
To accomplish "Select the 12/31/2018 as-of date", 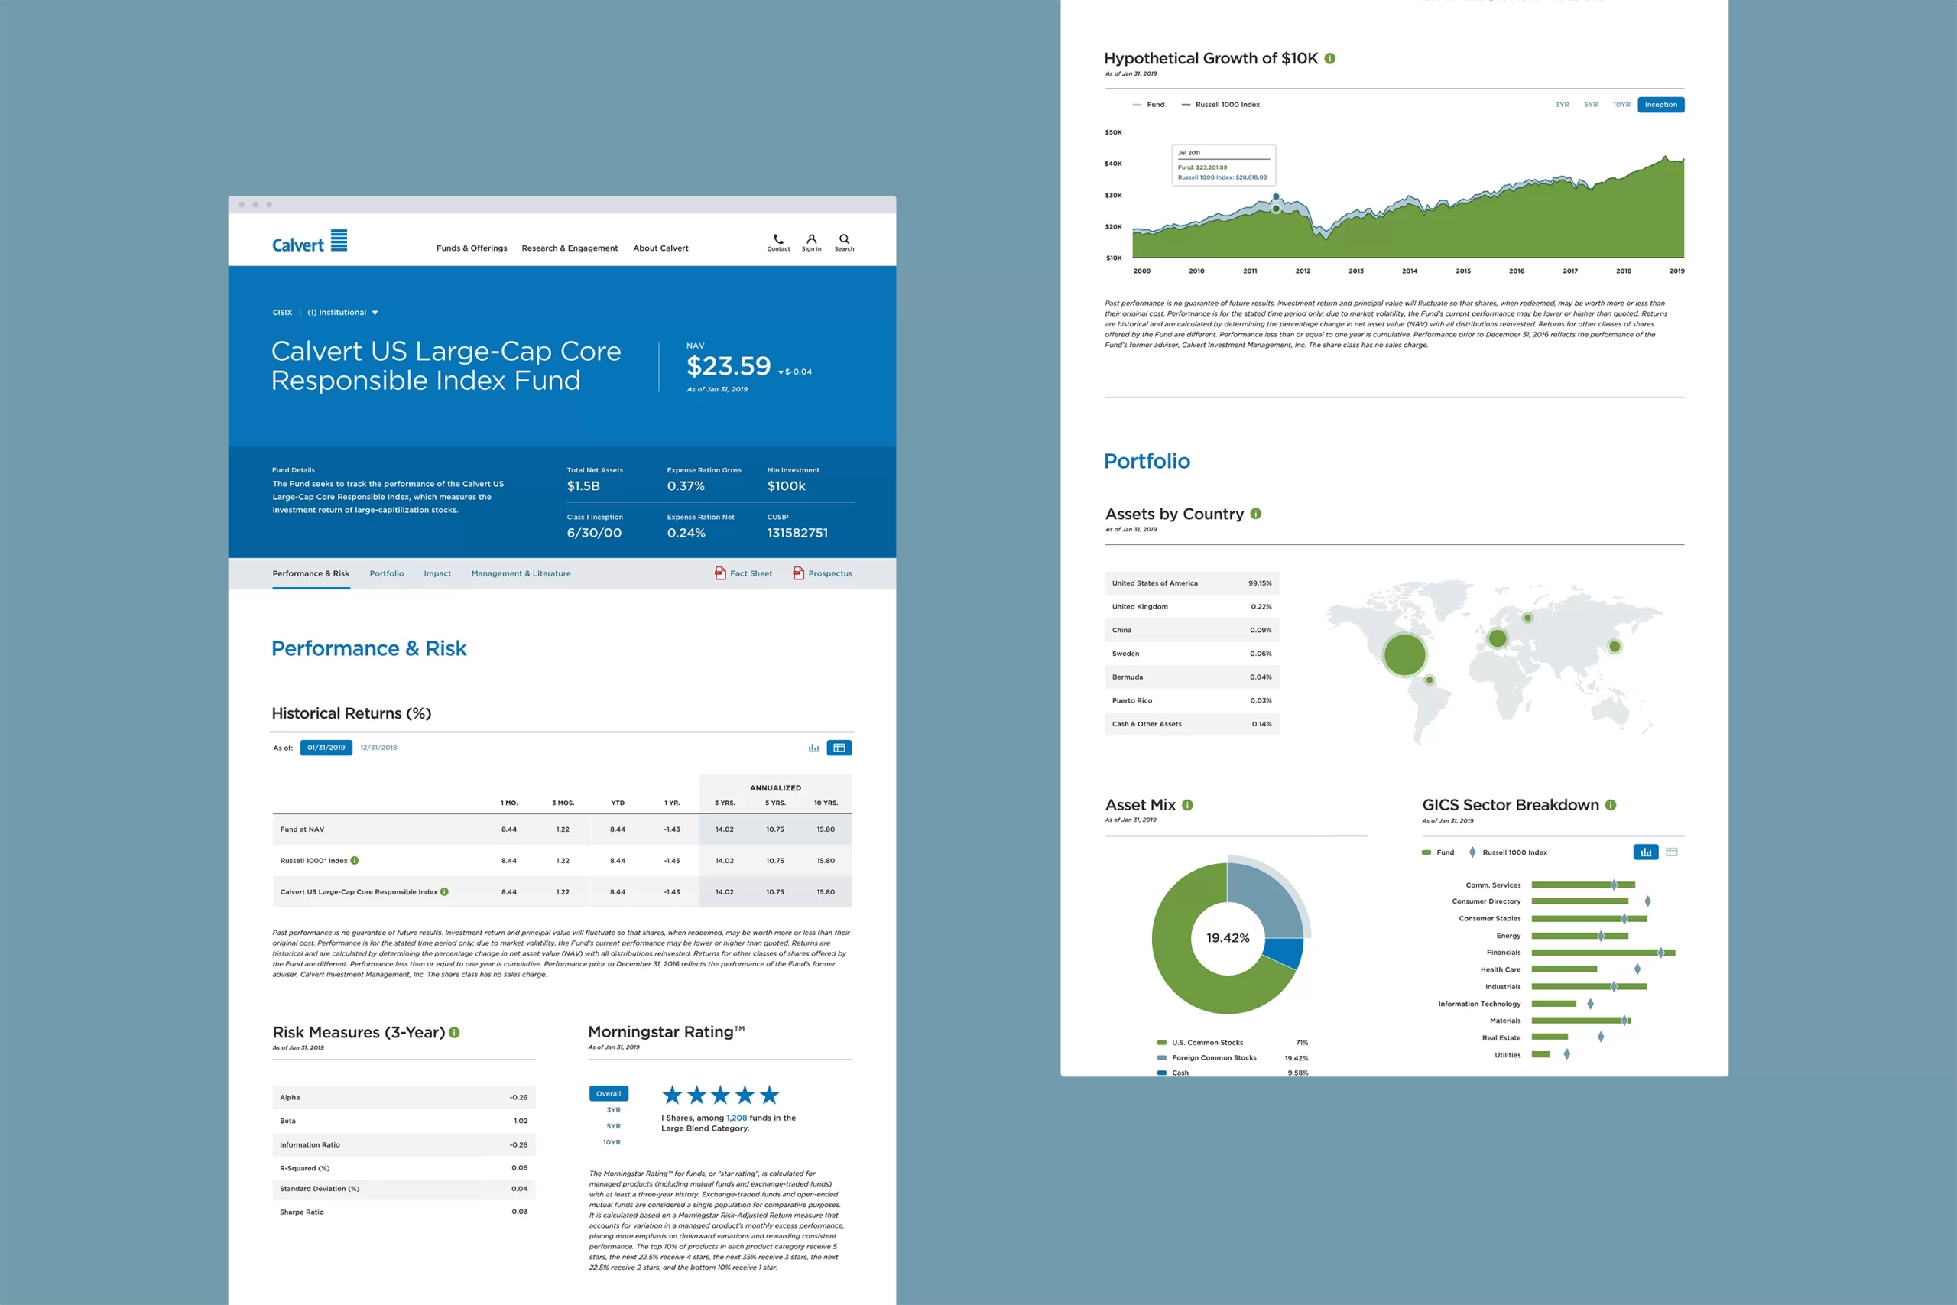I will 378,748.
